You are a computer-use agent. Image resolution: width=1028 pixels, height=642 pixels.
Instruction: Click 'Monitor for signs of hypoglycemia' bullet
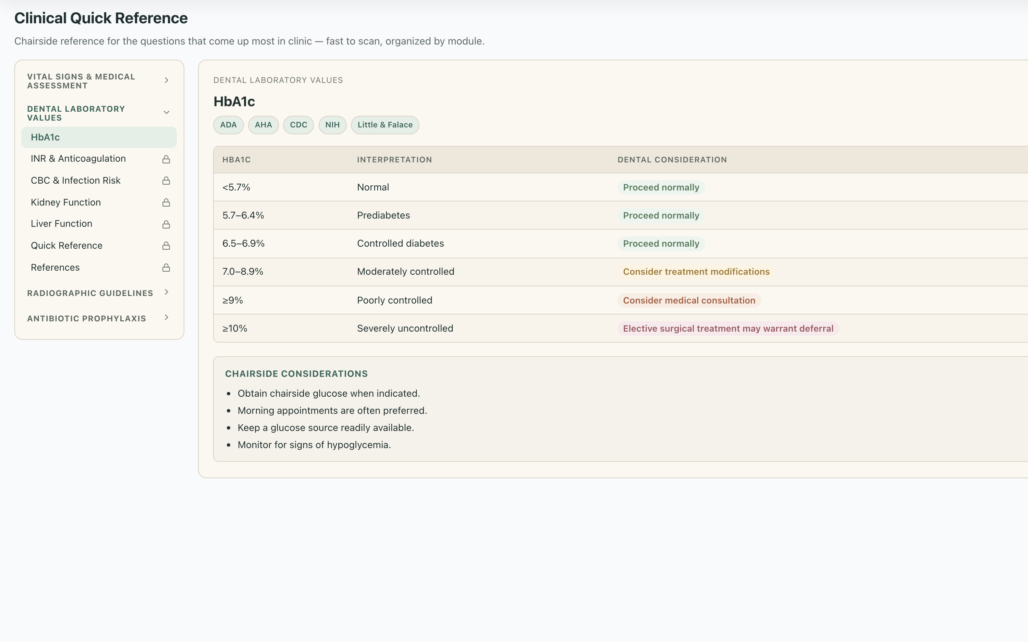pyautogui.click(x=314, y=445)
